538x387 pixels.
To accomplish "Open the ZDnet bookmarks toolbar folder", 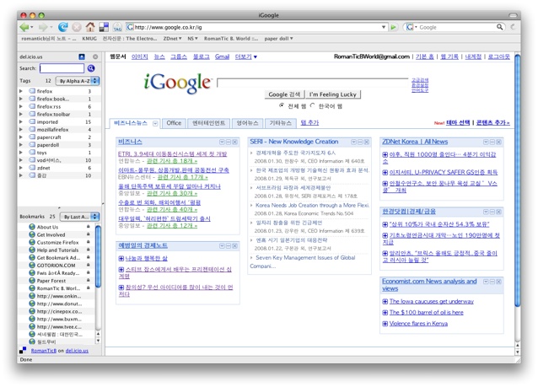I will tap(172, 39).
